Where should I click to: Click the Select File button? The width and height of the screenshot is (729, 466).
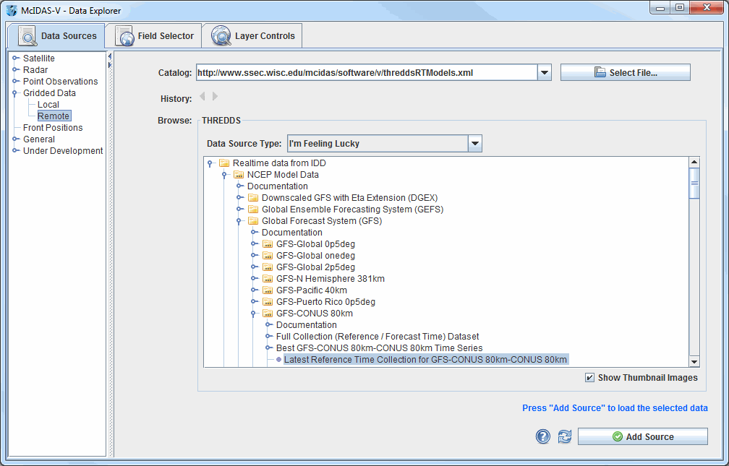(x=625, y=73)
